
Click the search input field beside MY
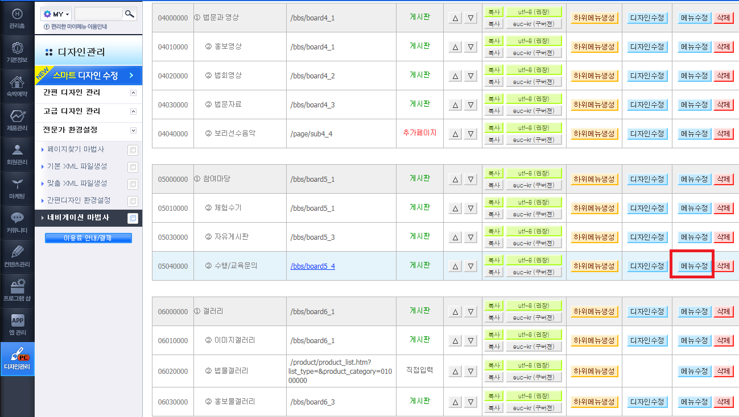coord(98,14)
